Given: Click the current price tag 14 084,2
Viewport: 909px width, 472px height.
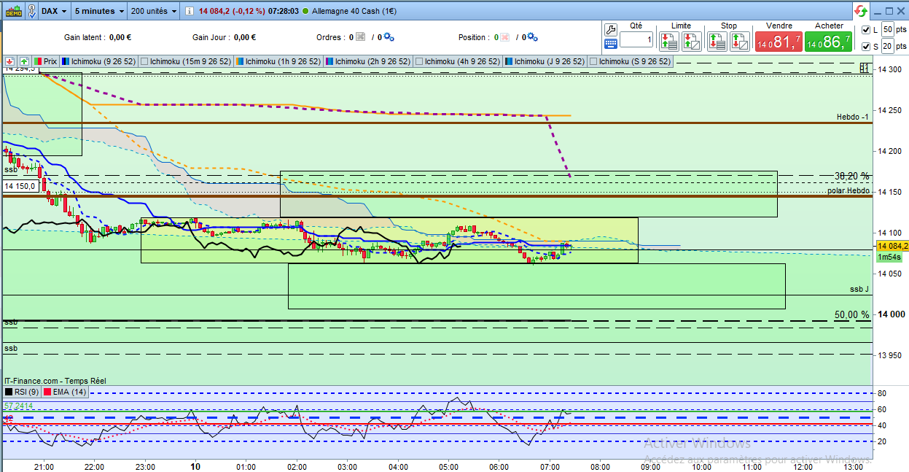Looking at the screenshot, I should tap(893, 246).
